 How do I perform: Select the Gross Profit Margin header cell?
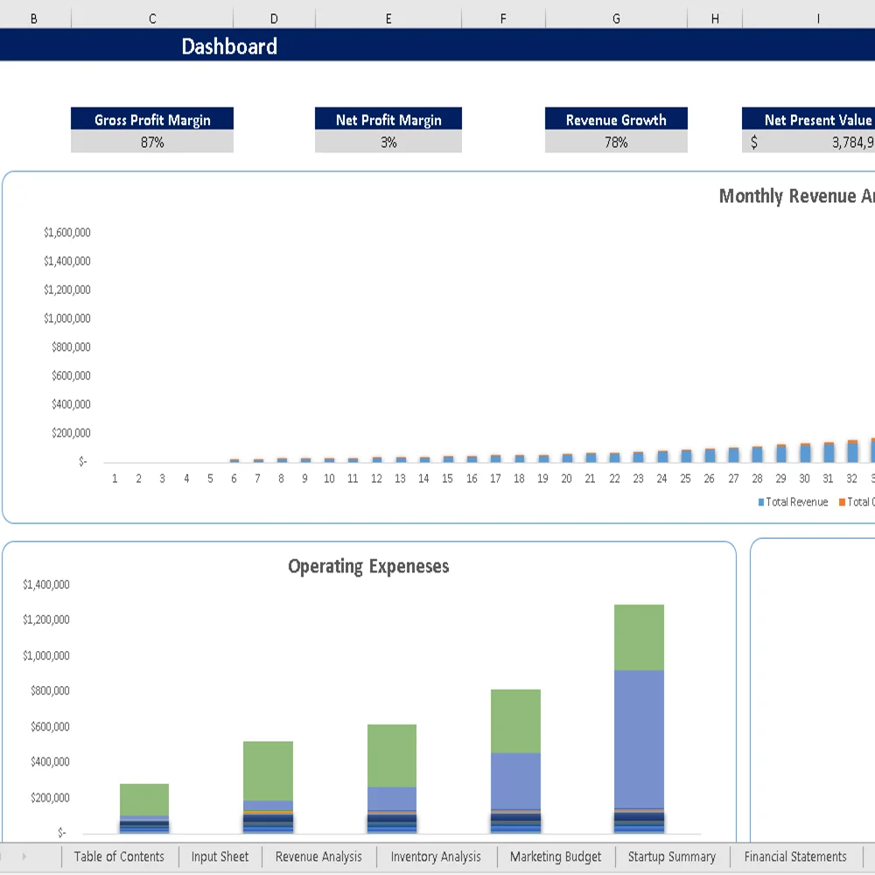(x=152, y=119)
